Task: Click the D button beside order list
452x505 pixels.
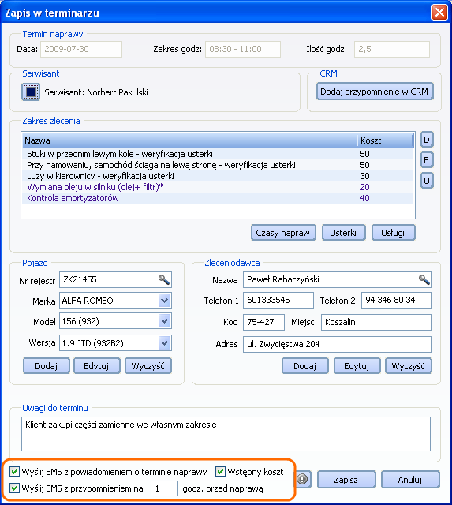Action: point(427,140)
